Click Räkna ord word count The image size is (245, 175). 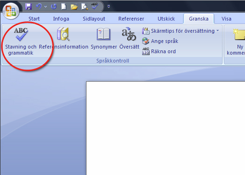coord(159,51)
